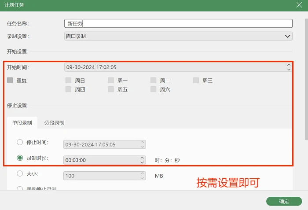Open the 单段录制 tab
308x210 pixels.
(22, 123)
